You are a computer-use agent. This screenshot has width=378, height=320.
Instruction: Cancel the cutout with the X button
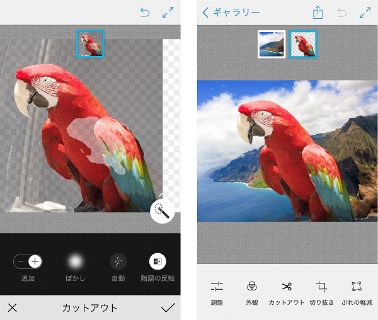tap(13, 307)
